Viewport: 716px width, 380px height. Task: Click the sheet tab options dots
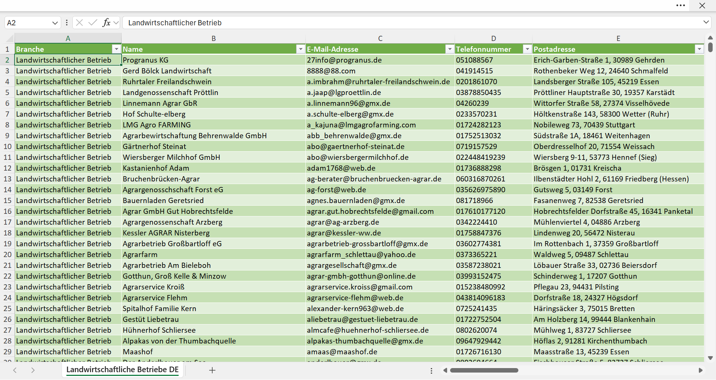point(431,371)
